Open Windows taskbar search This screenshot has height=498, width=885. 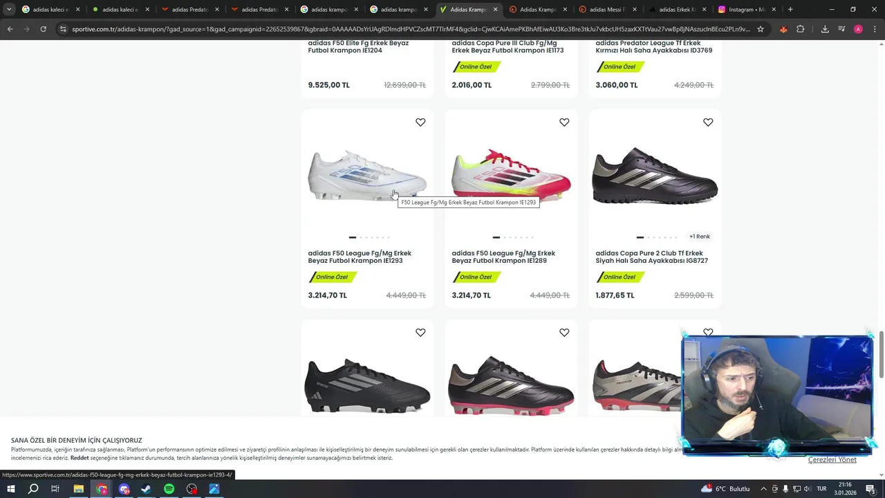click(x=33, y=489)
